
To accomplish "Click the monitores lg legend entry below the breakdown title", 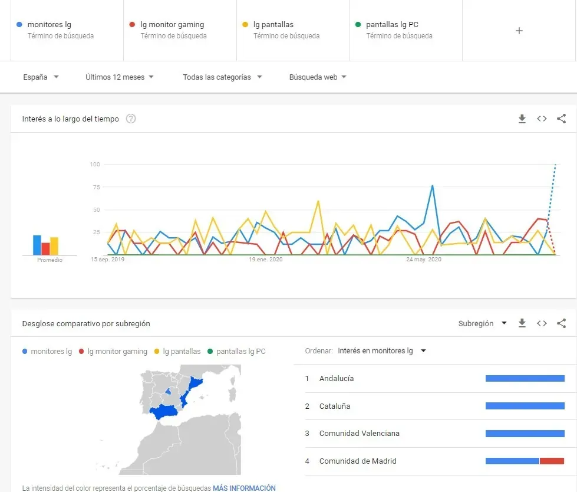I will [x=47, y=352].
